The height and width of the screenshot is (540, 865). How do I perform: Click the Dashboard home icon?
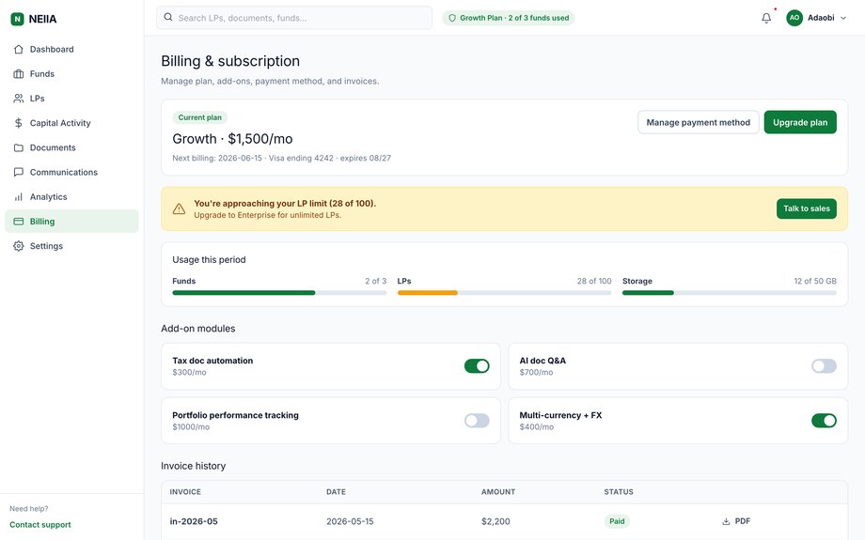tap(19, 49)
